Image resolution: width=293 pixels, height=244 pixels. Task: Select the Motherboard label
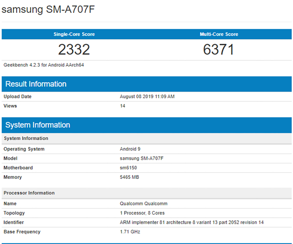[18, 168]
